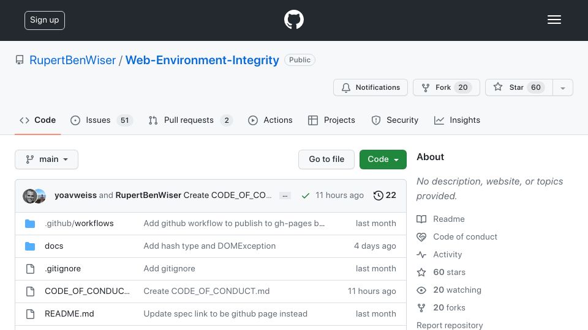Click the Code of conduct link
This screenshot has height=330, width=588.
point(465,237)
